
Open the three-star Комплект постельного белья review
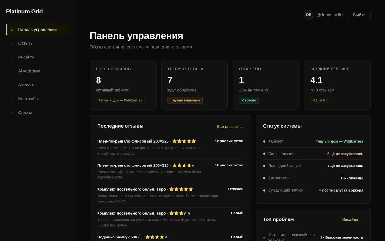170,219
